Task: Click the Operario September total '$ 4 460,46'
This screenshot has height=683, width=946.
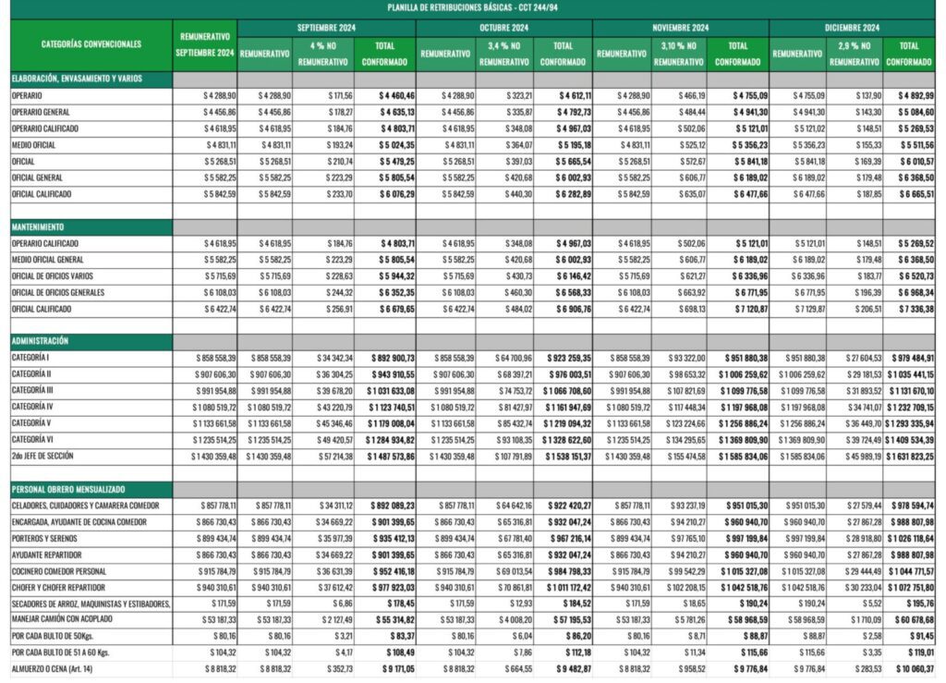Action: (x=397, y=96)
